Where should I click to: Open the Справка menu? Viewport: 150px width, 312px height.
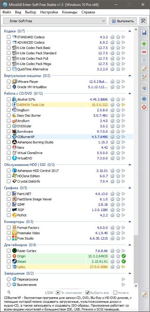[x=88, y=12]
